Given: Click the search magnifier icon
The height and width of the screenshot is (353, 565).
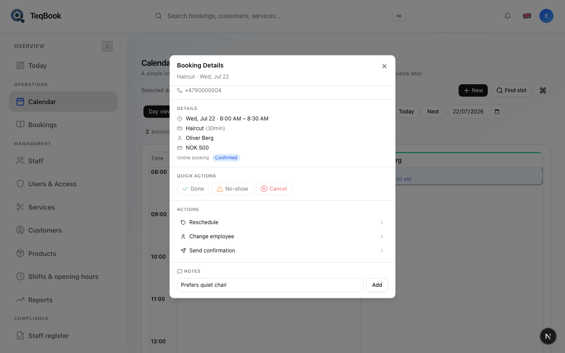Looking at the screenshot, I should [x=158, y=16].
